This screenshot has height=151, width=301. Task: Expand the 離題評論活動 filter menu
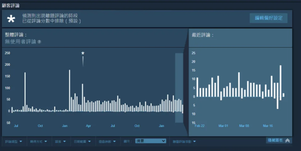tap(184, 141)
